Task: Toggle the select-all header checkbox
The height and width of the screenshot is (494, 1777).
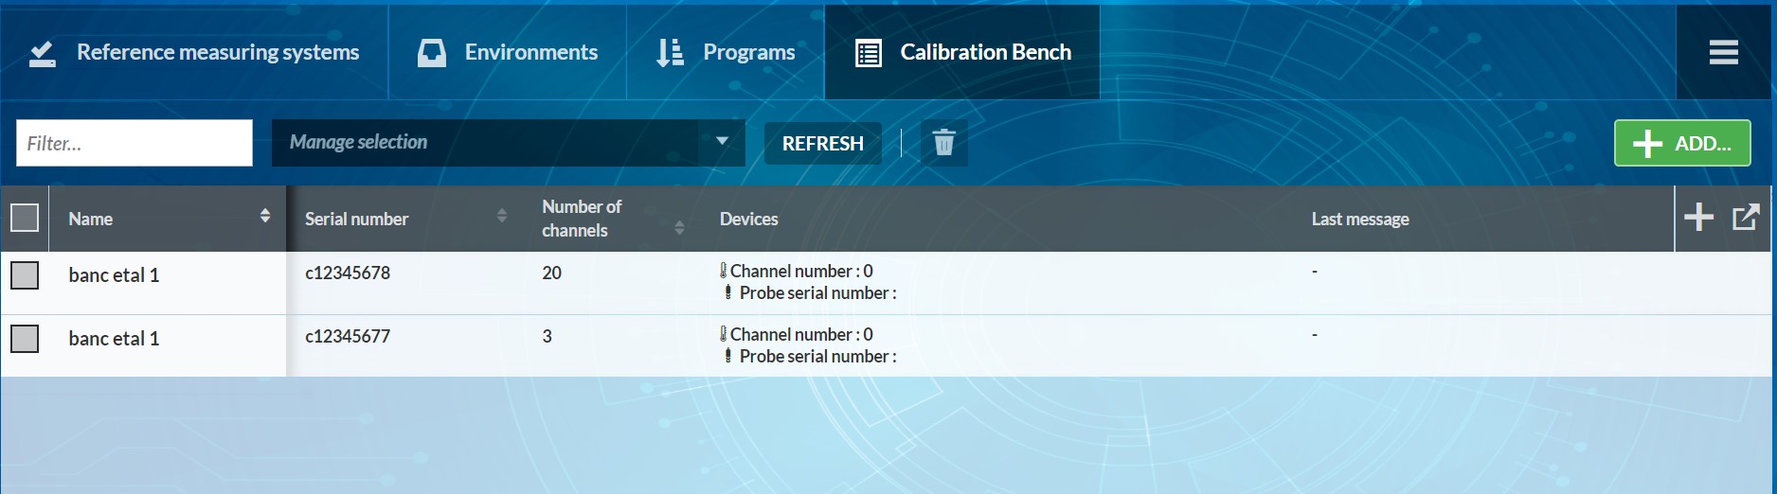Action: click(x=25, y=218)
